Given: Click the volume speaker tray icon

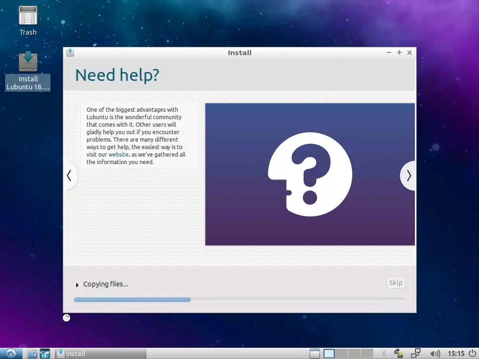Looking at the screenshot, I should tap(435, 353).
